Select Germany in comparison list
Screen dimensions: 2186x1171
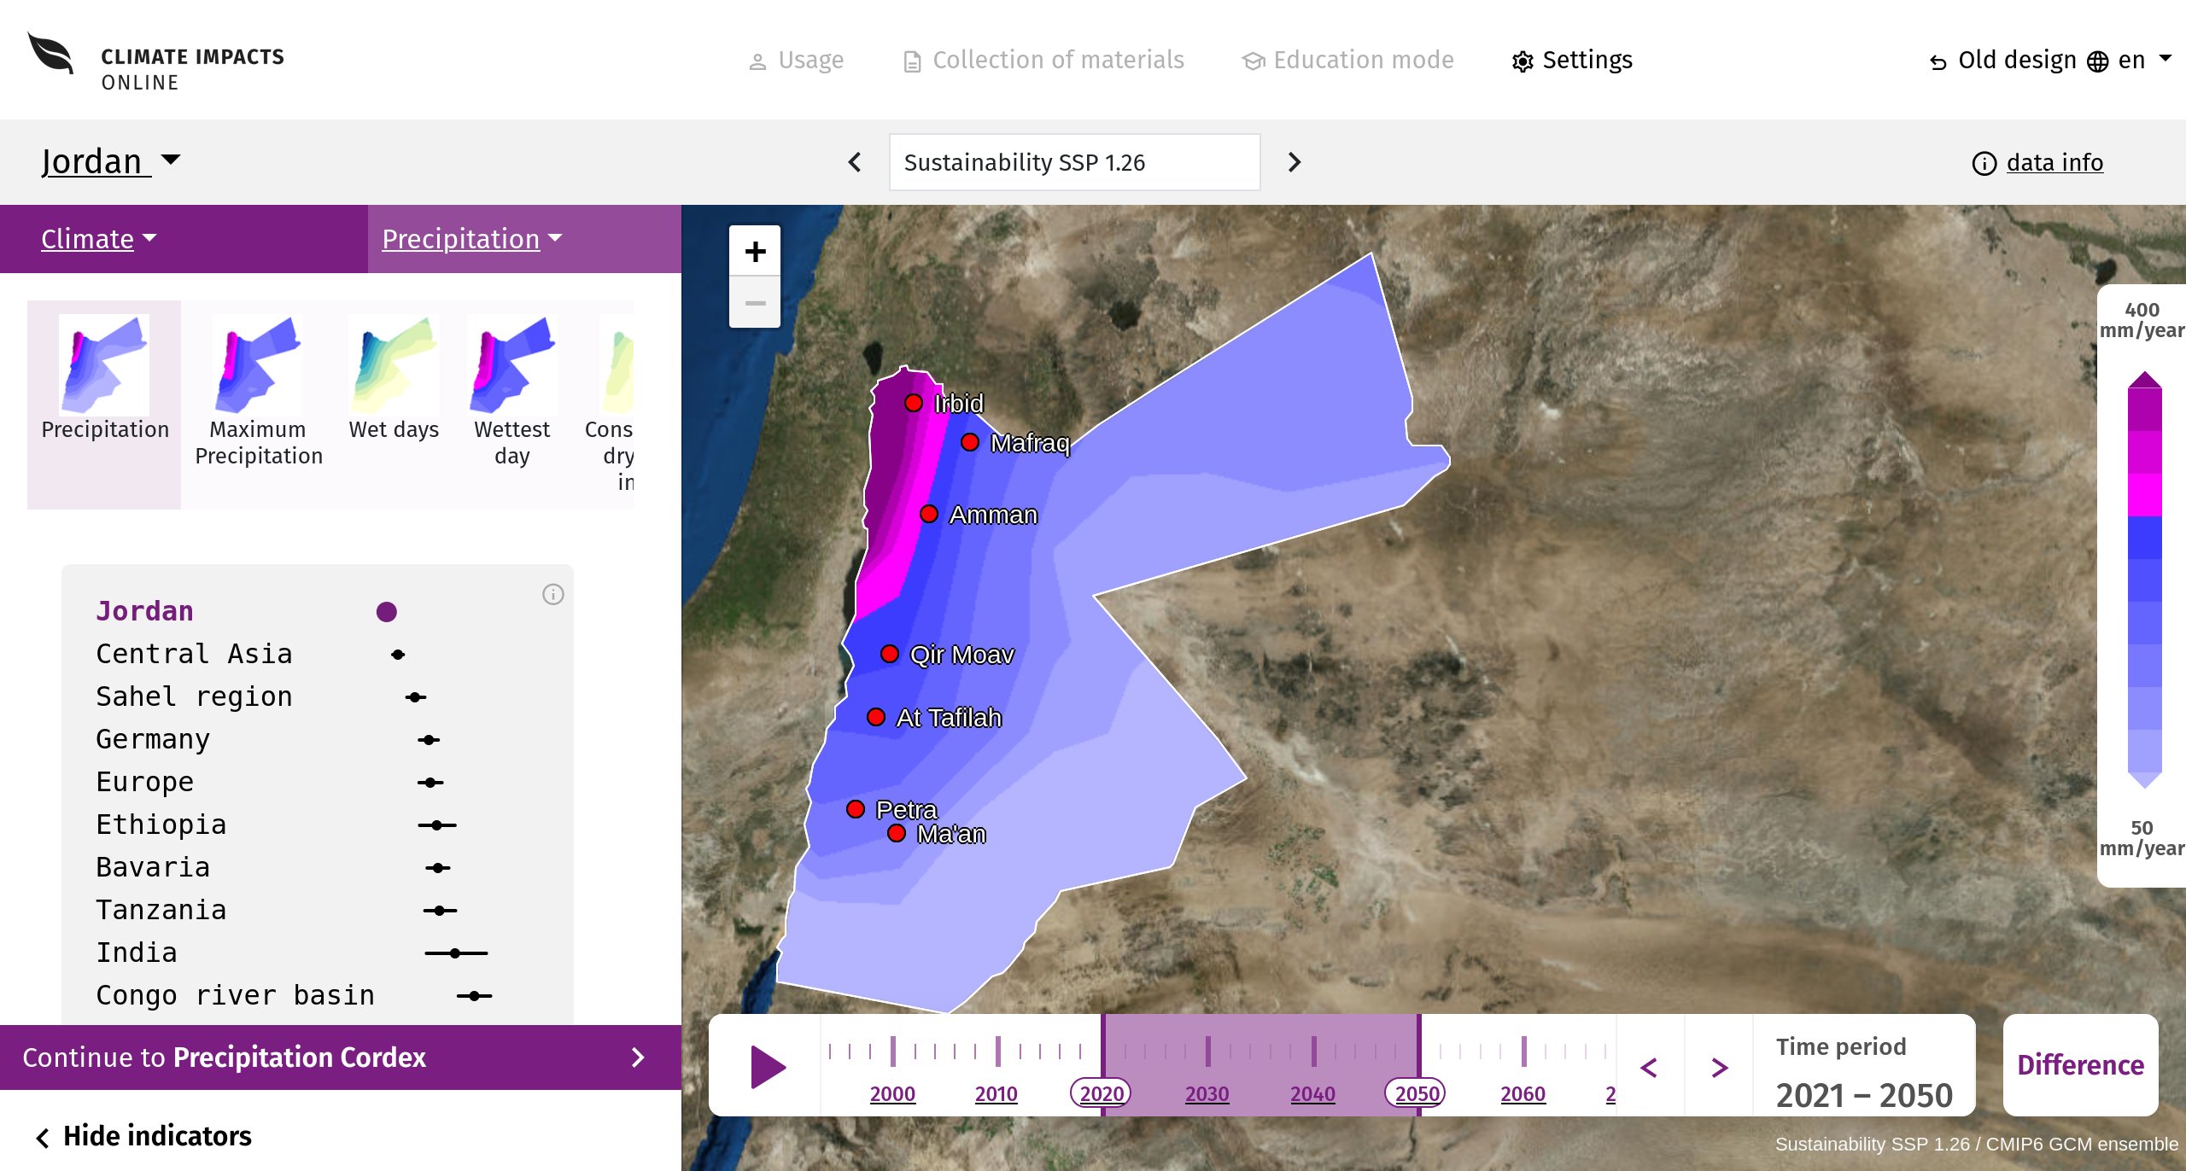click(x=318, y=740)
